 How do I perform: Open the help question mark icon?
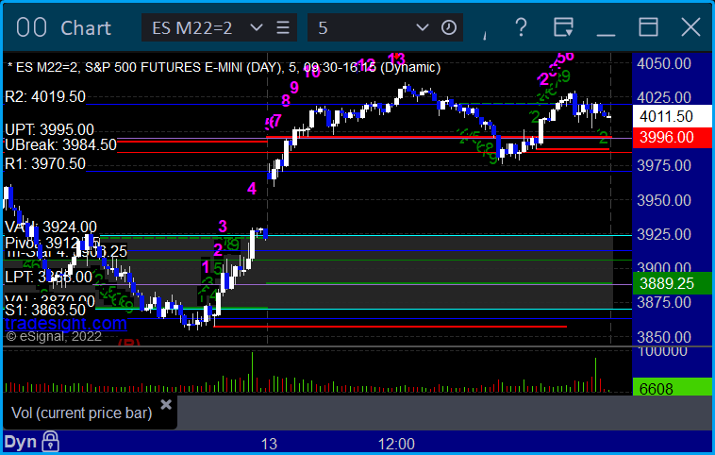pos(521,27)
